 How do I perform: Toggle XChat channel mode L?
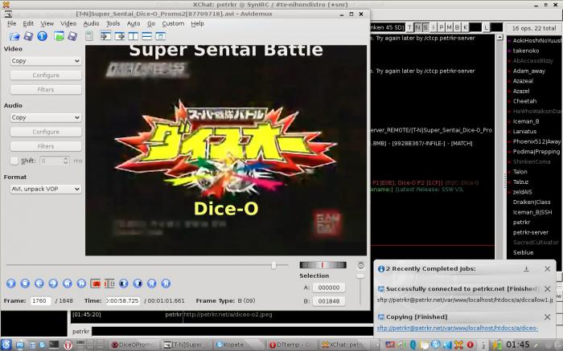pyautogui.click(x=486, y=27)
